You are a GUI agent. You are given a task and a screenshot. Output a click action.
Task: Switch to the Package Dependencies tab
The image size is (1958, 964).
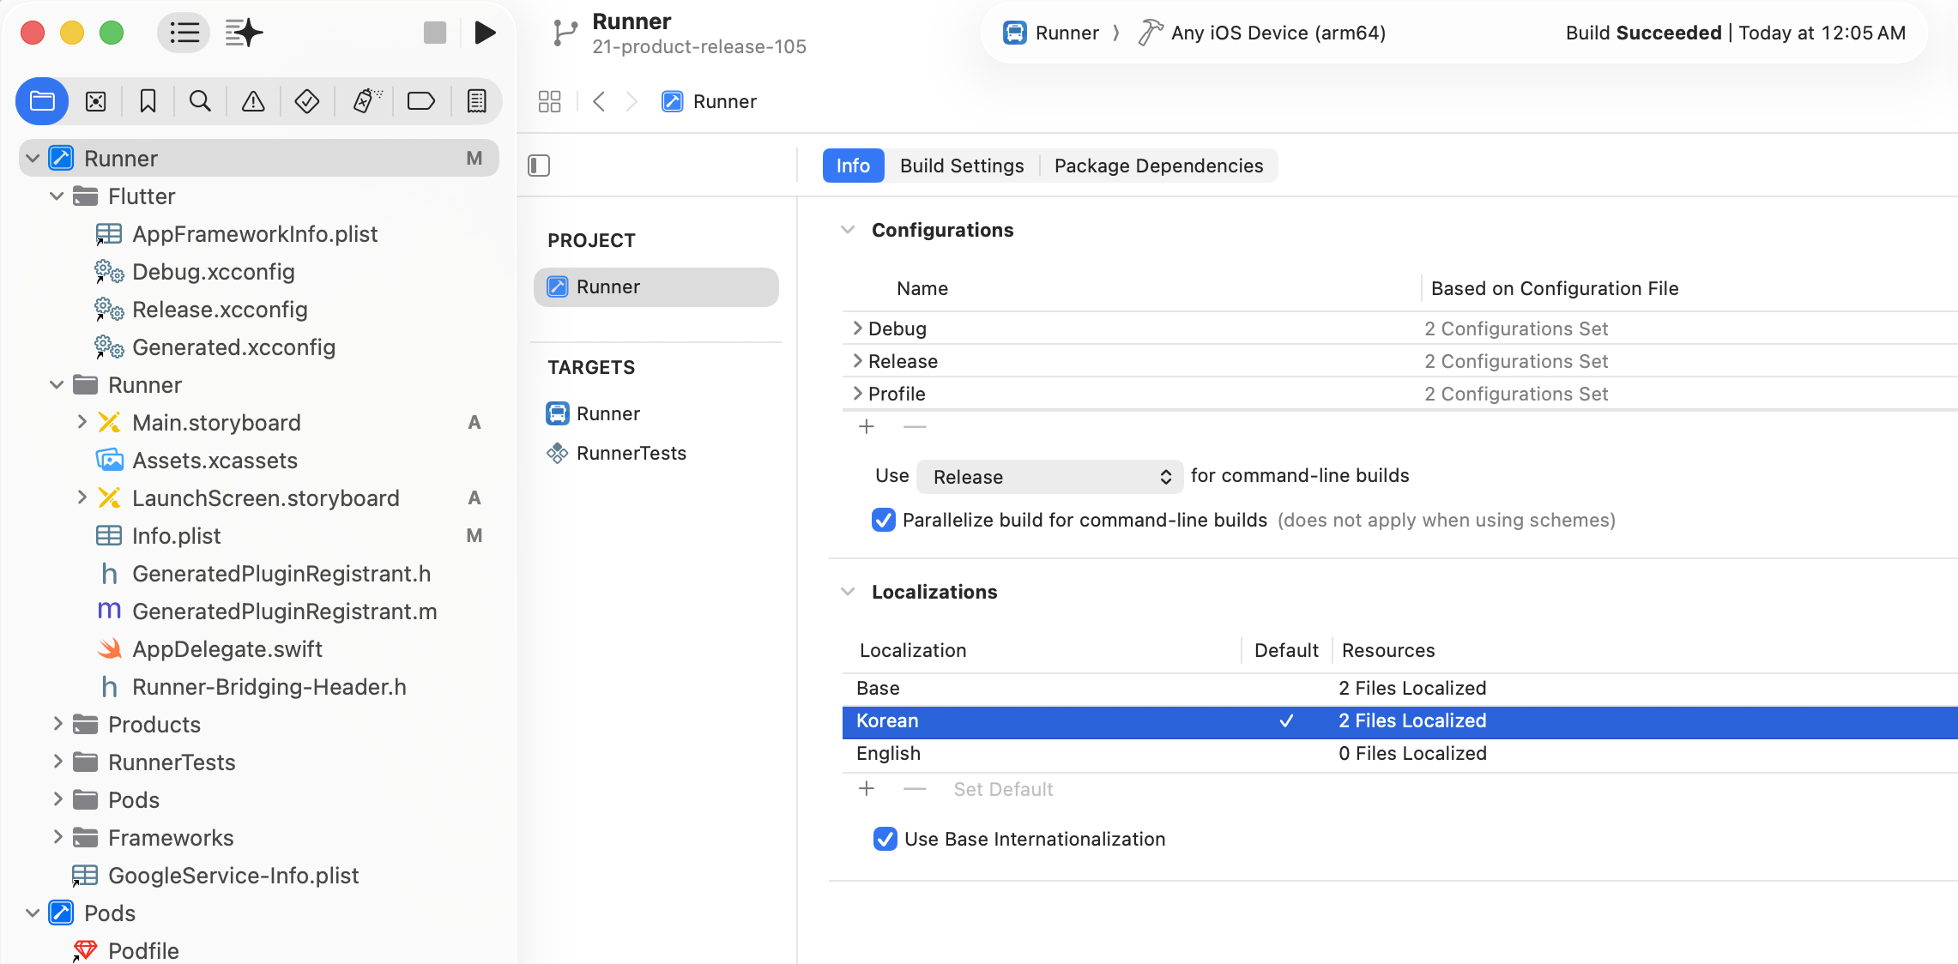click(x=1158, y=166)
